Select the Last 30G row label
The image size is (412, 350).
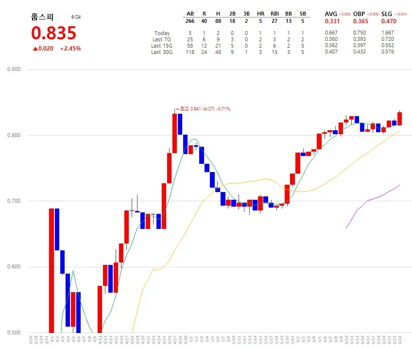[x=162, y=52]
